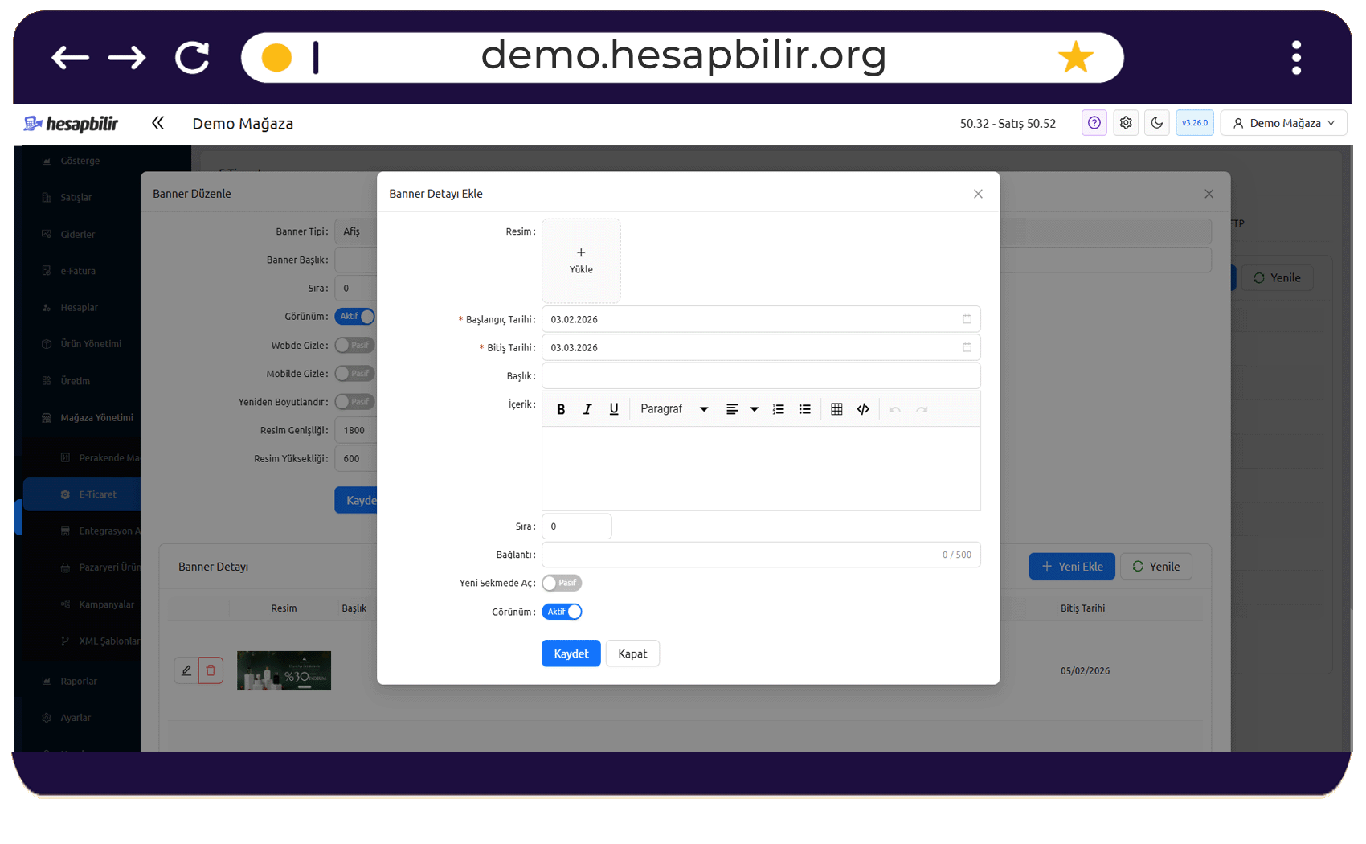
Task: Insert a bulleted list
Action: coord(804,409)
